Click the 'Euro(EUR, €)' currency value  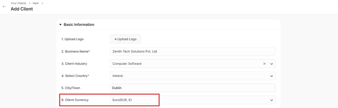click(x=122, y=100)
